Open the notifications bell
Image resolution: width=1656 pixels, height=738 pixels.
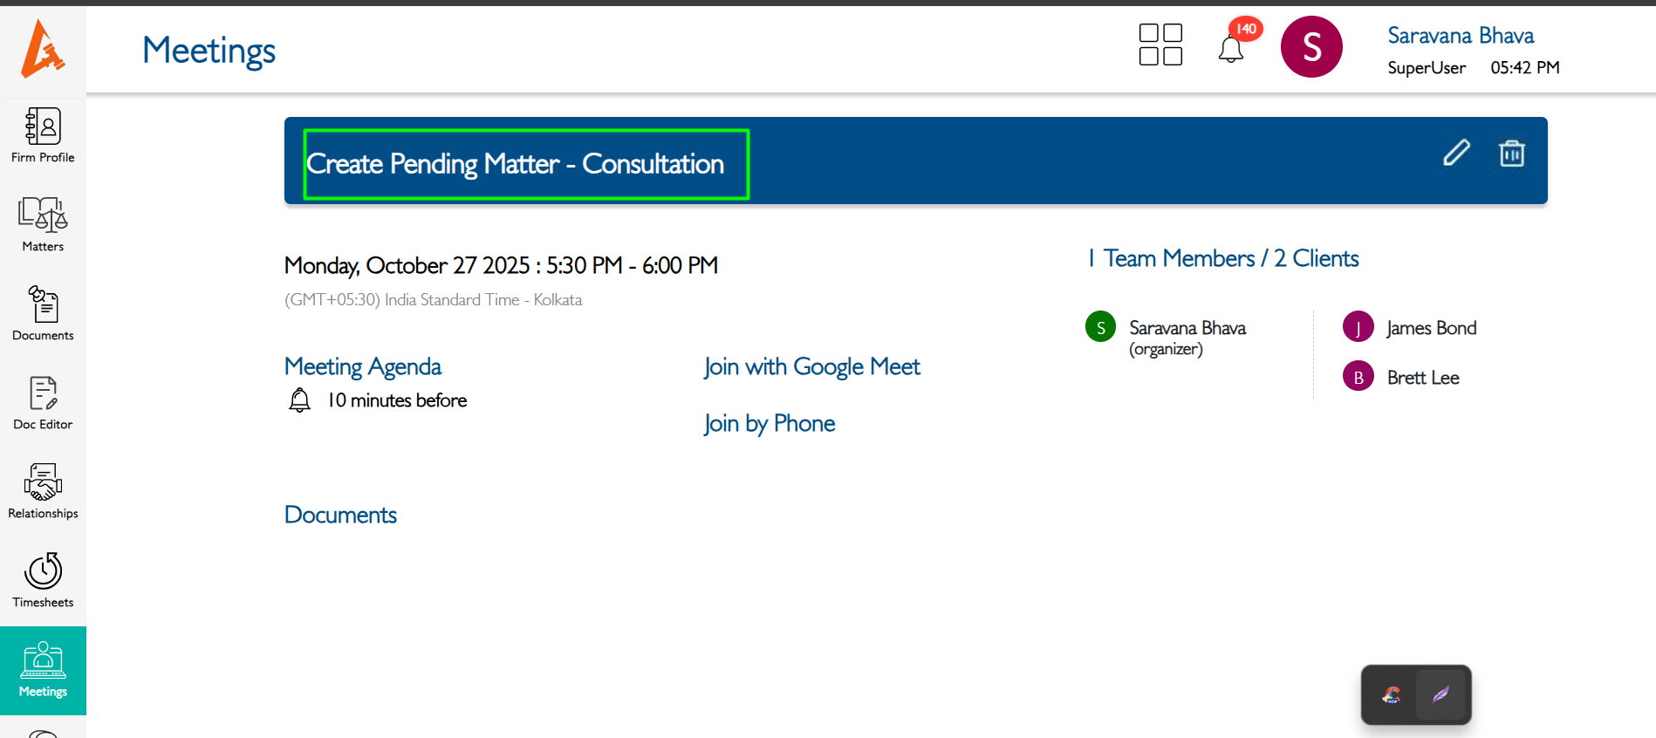[1231, 49]
